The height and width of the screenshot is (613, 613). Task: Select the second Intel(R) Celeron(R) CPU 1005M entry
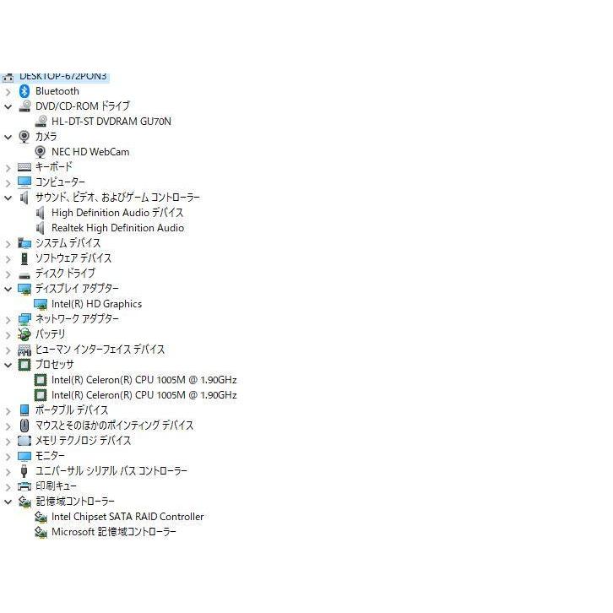point(144,395)
